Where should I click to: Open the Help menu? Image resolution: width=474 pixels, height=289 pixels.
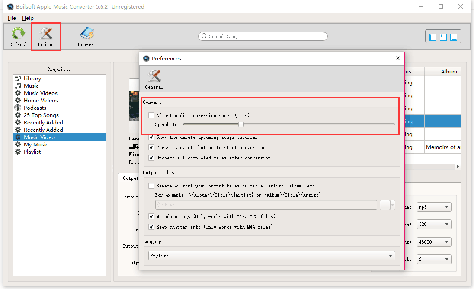(x=28, y=18)
